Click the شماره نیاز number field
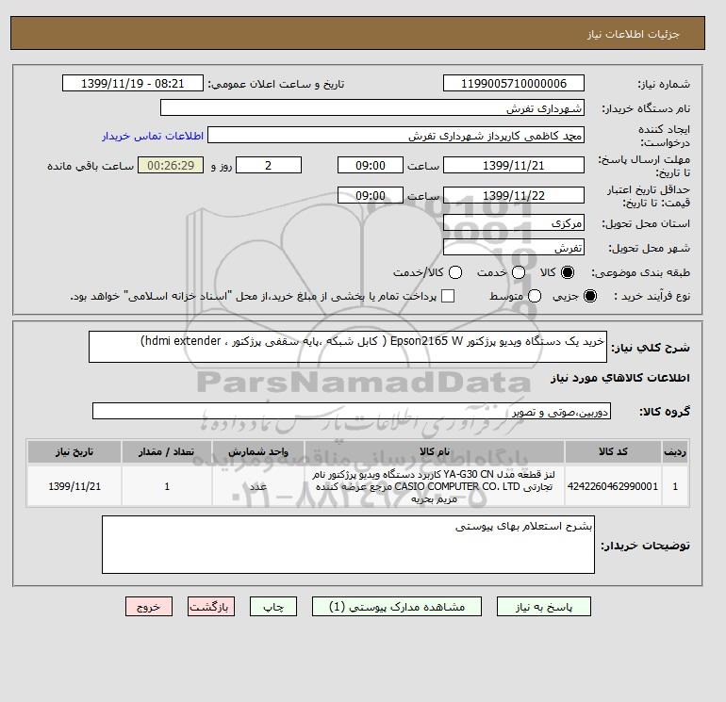Screen dimensions: 726x702 (x=514, y=83)
